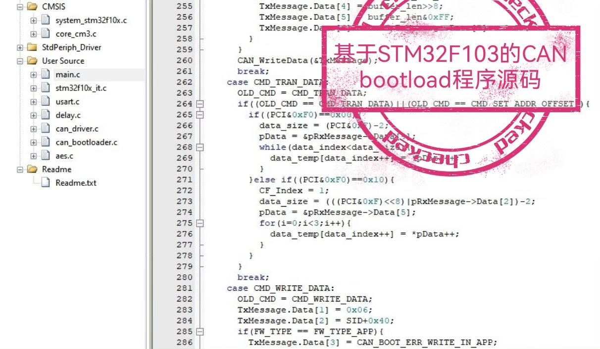The height and width of the screenshot is (349, 600).
Task: Collapse the code block at line 265
Action: 200,115
